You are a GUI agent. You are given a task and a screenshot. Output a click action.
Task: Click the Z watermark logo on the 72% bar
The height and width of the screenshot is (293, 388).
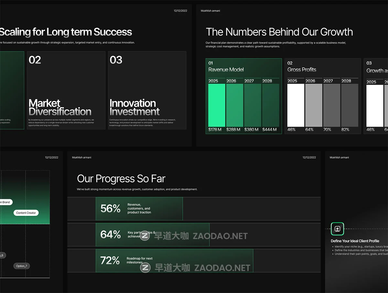point(146,268)
